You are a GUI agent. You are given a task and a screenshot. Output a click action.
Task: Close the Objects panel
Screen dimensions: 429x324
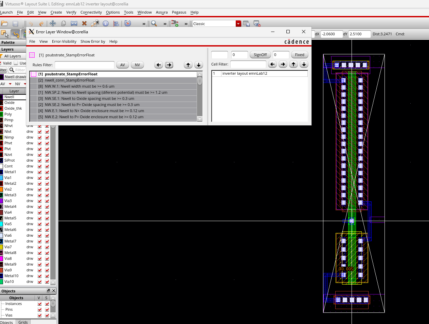pos(54,291)
